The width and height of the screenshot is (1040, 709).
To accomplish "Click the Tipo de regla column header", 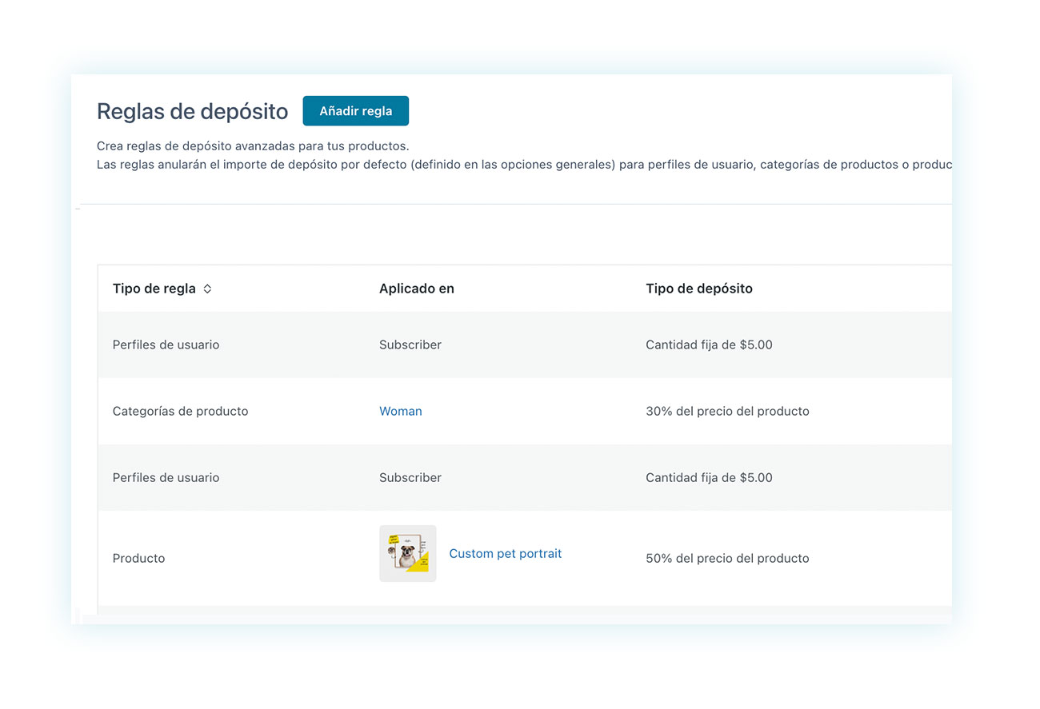I will [x=154, y=289].
